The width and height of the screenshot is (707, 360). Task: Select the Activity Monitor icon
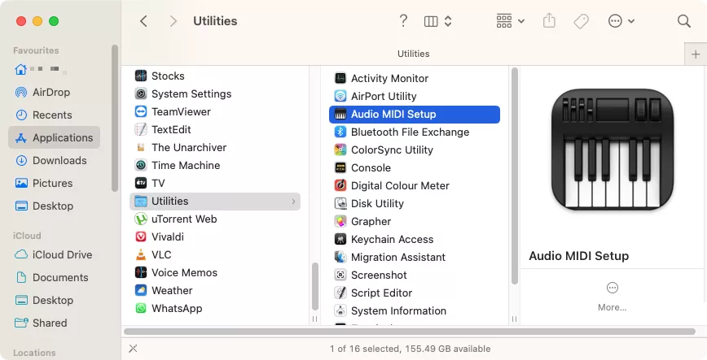[x=340, y=78]
